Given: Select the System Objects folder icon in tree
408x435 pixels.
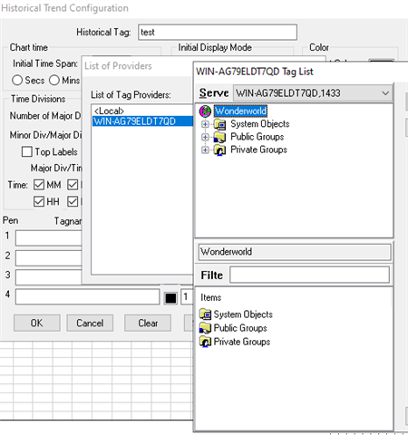Looking at the screenshot, I should [220, 124].
